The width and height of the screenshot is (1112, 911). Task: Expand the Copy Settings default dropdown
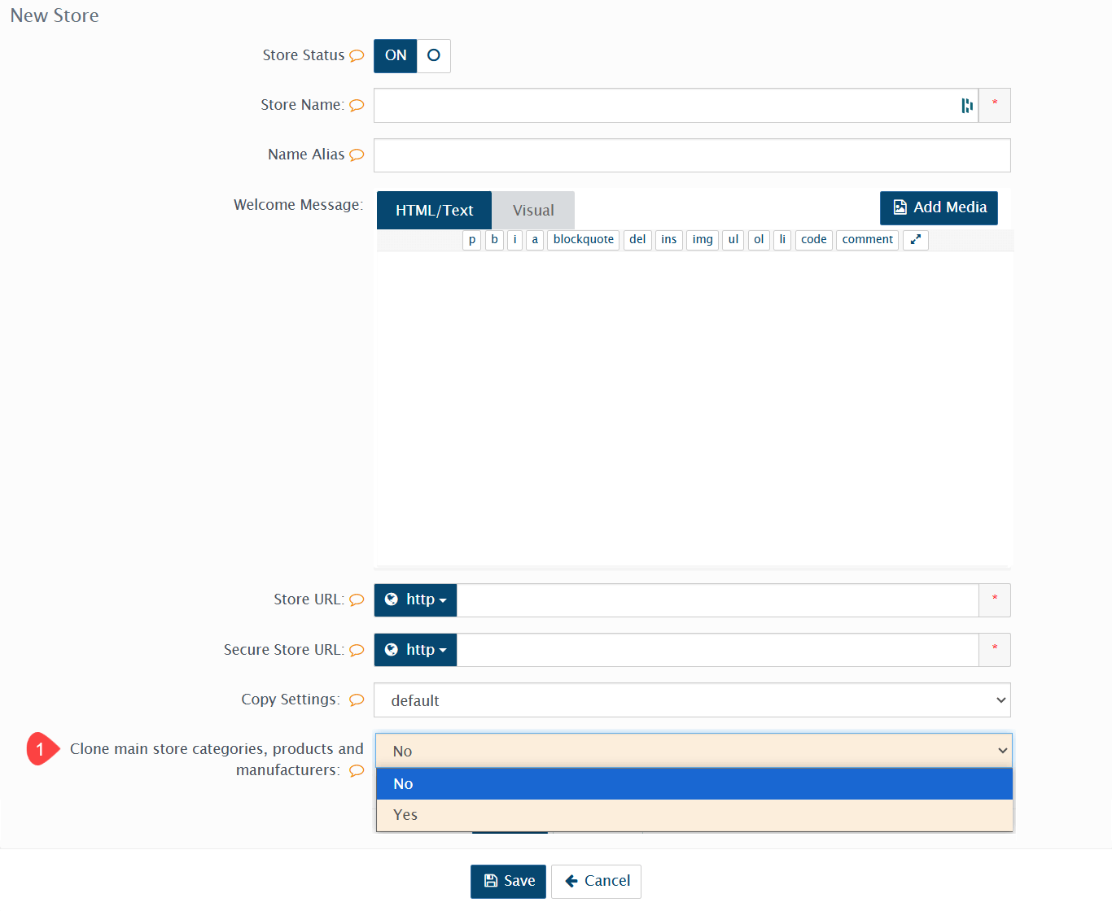[692, 700]
